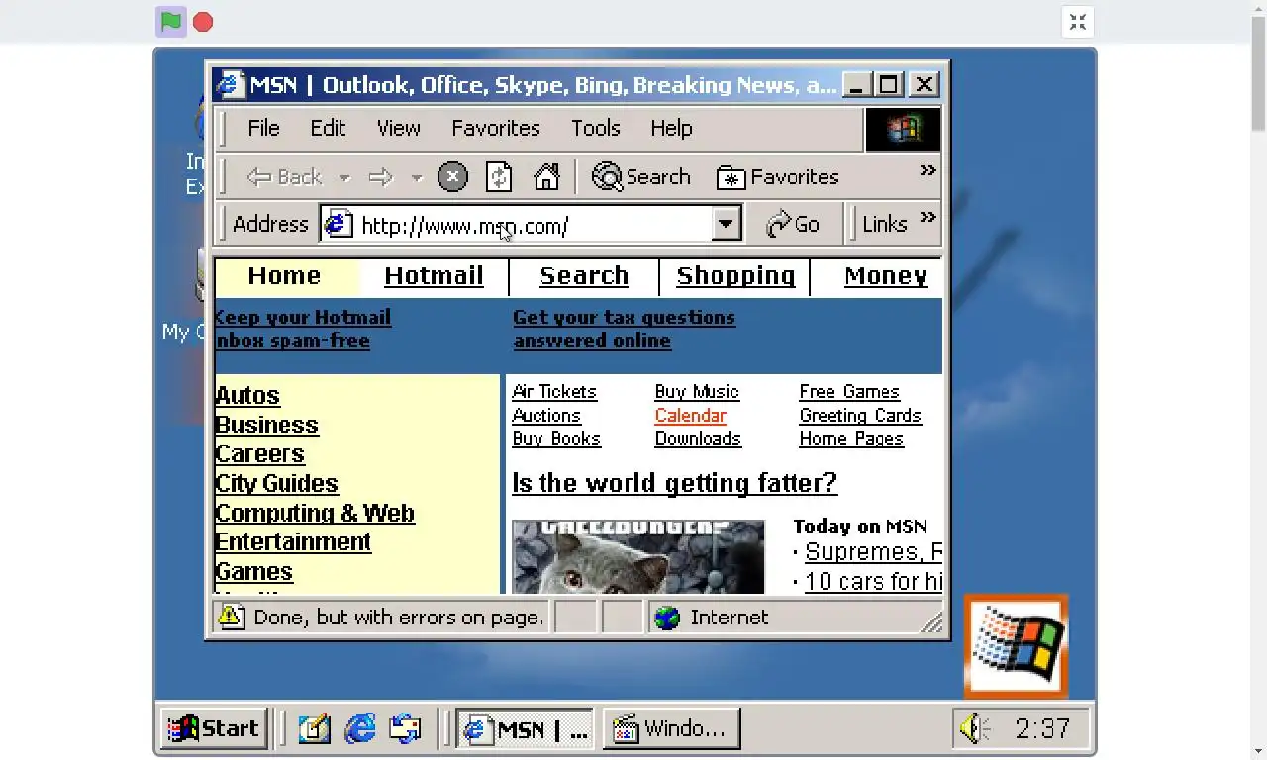Switch to the Search tab on MSN

click(x=584, y=276)
